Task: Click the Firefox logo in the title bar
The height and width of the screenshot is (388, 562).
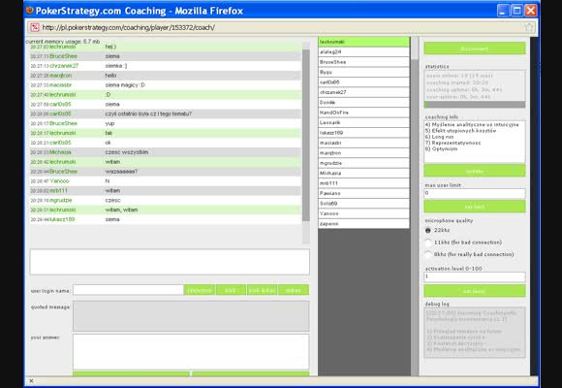Action: click(30, 11)
